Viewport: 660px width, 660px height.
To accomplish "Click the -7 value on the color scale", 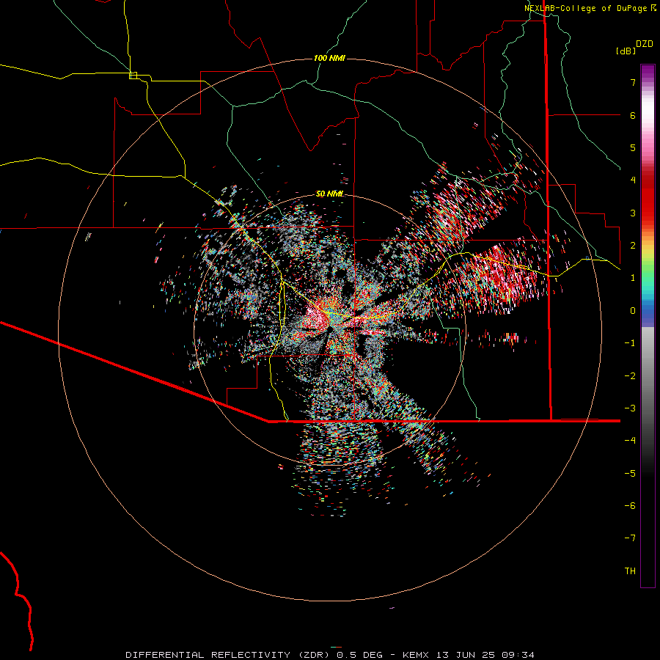I will pos(630,538).
